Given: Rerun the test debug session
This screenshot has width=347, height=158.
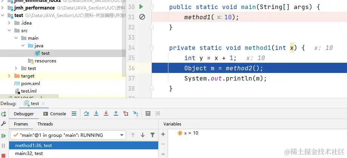Looking at the screenshot, I should 3,114.
